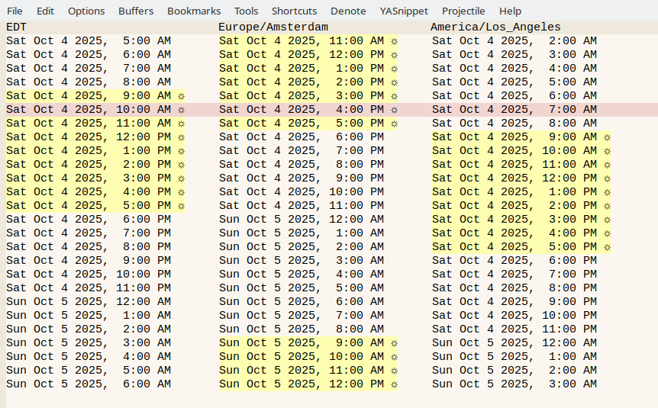Image resolution: width=658 pixels, height=408 pixels.
Task: Click the sun icon beside Los Angeles 9:00 AM
Action: [x=607, y=137]
